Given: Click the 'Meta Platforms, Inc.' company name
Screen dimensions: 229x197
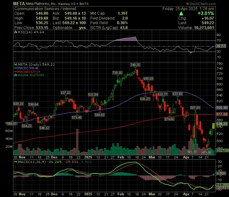Looking at the screenshot, I should [41, 4].
